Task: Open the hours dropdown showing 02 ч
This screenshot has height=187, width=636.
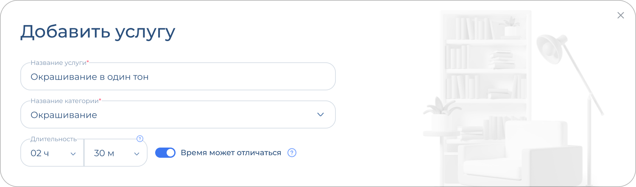Action: point(52,153)
